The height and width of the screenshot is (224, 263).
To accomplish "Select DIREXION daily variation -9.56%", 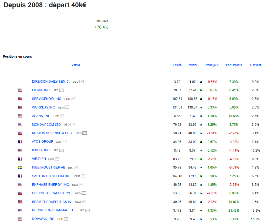I will (x=212, y=82).
